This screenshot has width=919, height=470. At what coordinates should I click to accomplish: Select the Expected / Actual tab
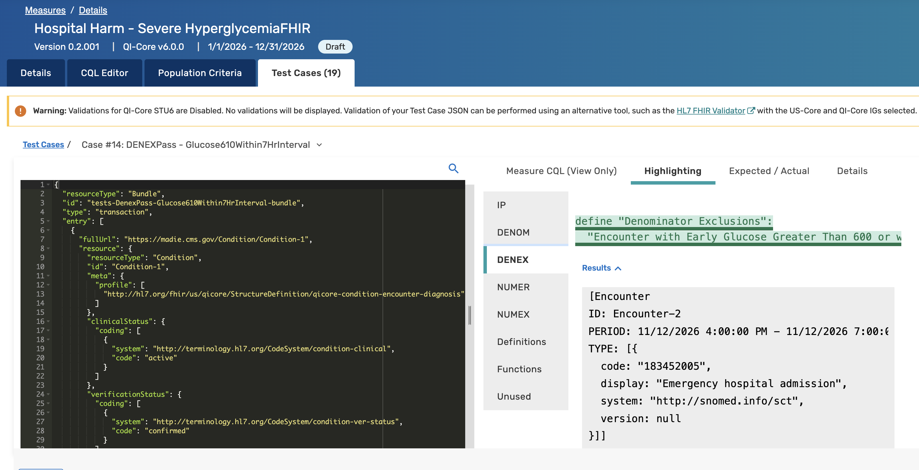(x=769, y=171)
